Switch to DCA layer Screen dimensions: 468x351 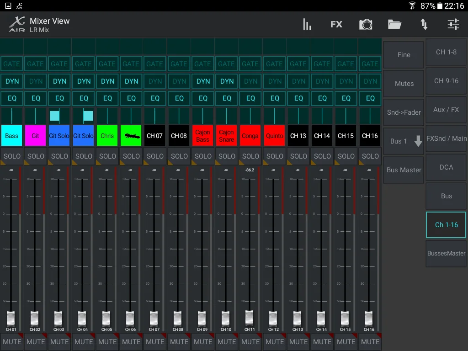(x=446, y=167)
